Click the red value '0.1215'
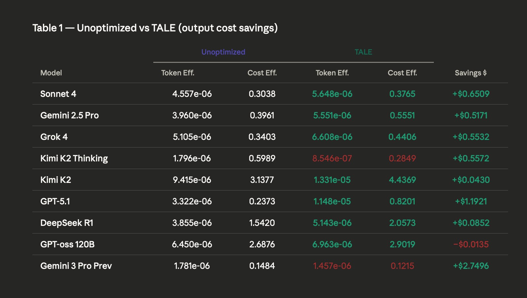The height and width of the screenshot is (298, 527). click(x=402, y=266)
